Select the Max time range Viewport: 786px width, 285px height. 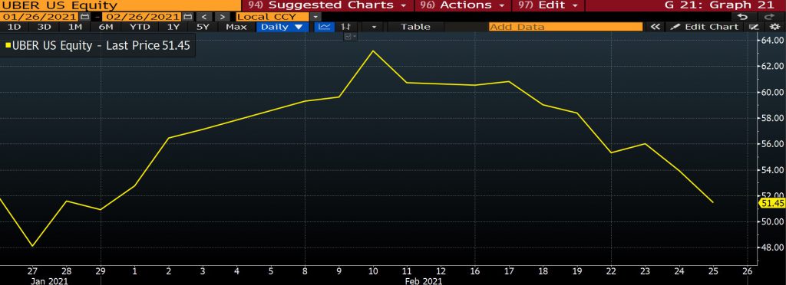(x=236, y=27)
